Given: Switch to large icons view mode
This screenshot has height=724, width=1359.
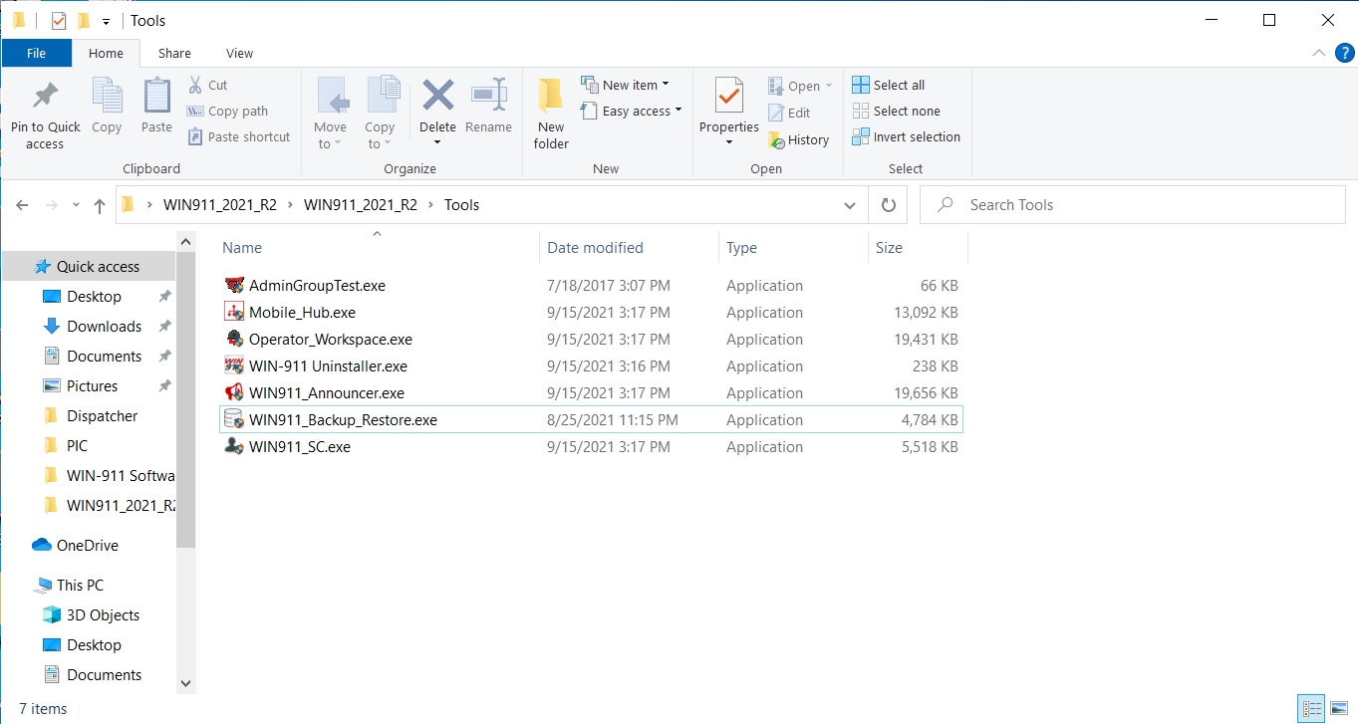Looking at the screenshot, I should (1337, 709).
